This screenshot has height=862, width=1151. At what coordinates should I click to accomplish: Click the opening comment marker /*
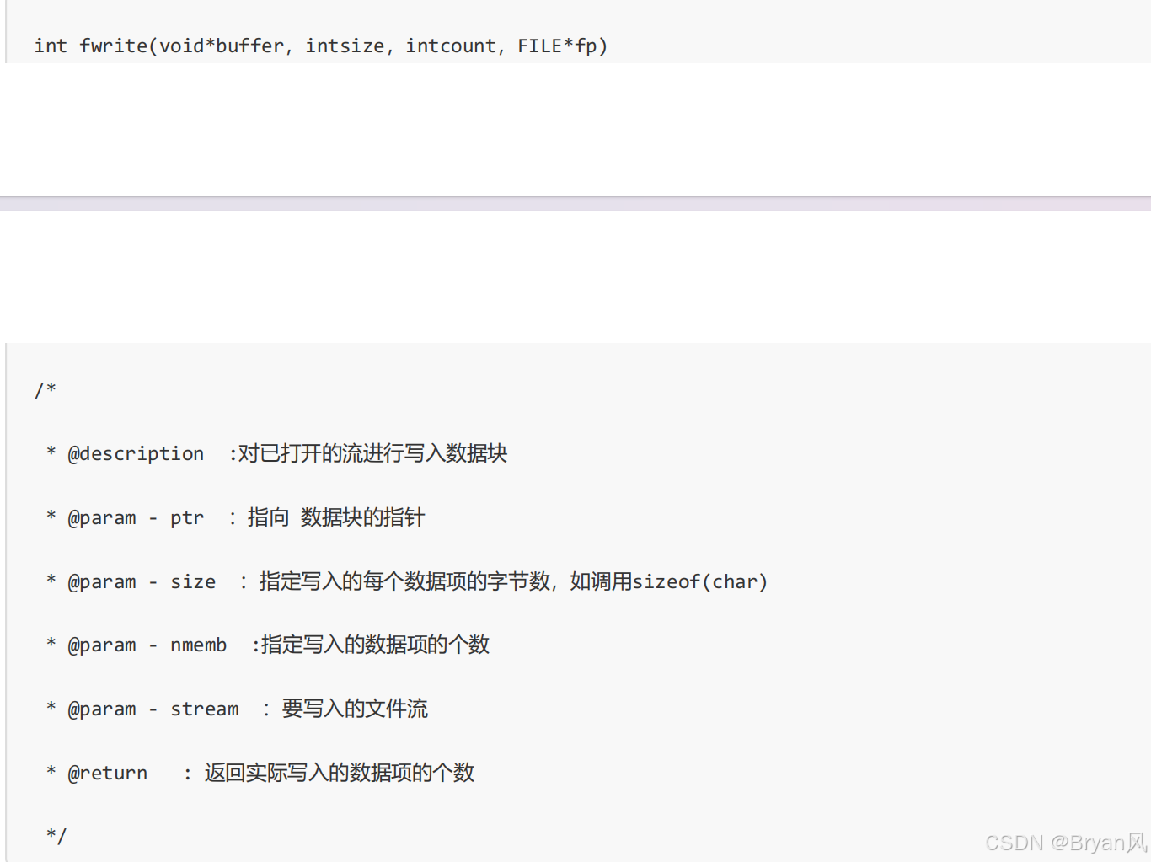46,389
